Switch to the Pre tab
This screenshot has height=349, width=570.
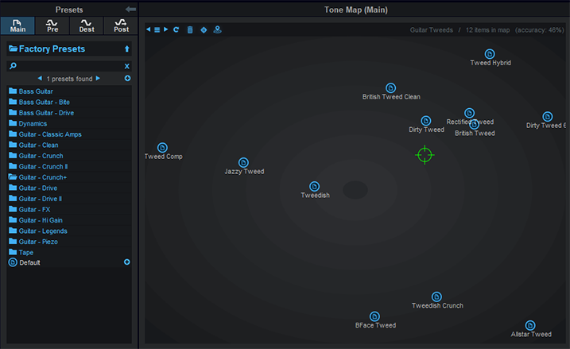point(52,25)
